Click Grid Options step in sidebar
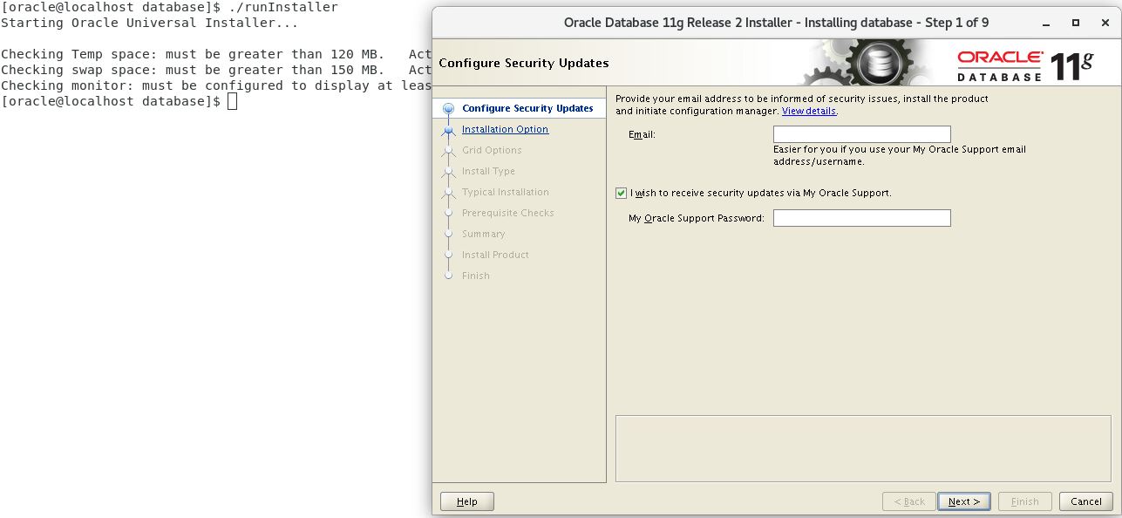1122x518 pixels. [492, 150]
